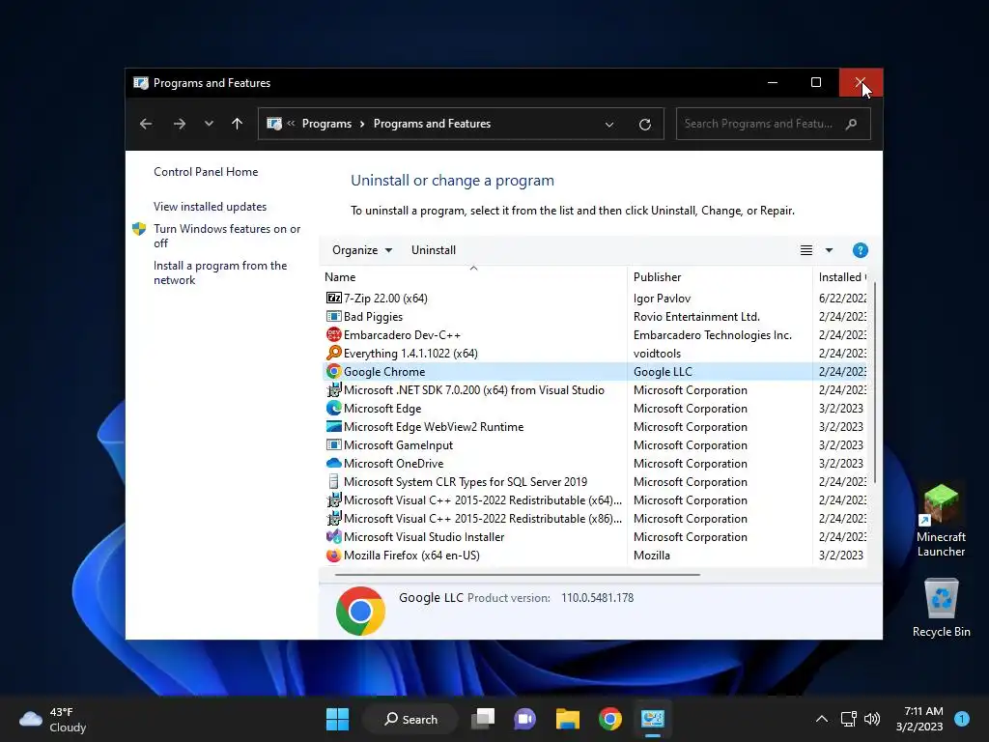This screenshot has height=742, width=989.
Task: Open View installed updates link
Action: [210, 207]
